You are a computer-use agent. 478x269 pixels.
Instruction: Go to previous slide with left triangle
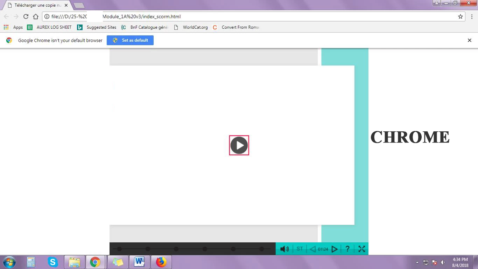[313, 249]
